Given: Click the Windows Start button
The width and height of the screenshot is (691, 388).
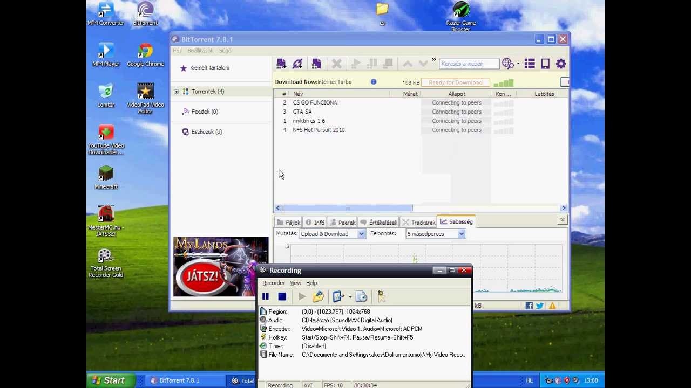Looking at the screenshot, I should (x=109, y=380).
